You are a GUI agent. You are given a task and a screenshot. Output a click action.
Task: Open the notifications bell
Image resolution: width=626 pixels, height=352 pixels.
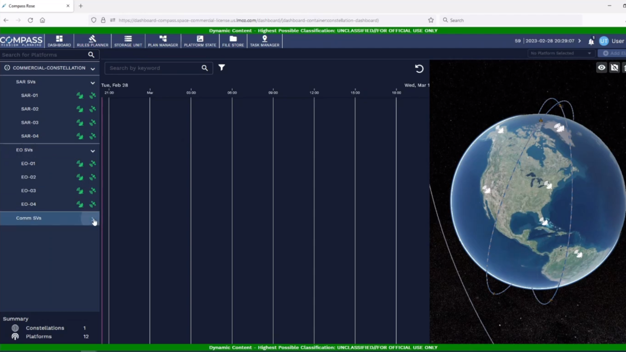click(x=591, y=41)
